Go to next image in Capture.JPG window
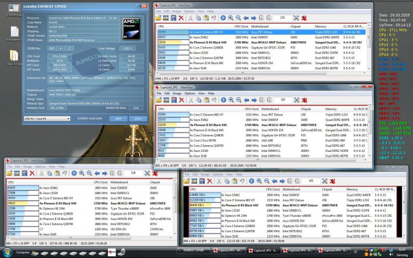 [254, 18]
